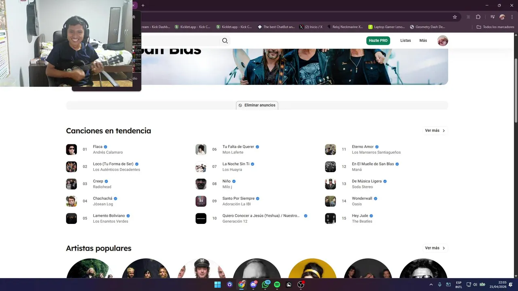This screenshot has height=291, width=518.
Task: Expand Canciones en tendencia with Ver más
Action: coord(435,131)
